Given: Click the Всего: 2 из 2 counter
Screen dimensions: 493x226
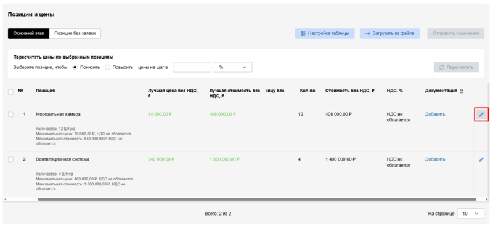Looking at the screenshot, I should click(x=218, y=214).
